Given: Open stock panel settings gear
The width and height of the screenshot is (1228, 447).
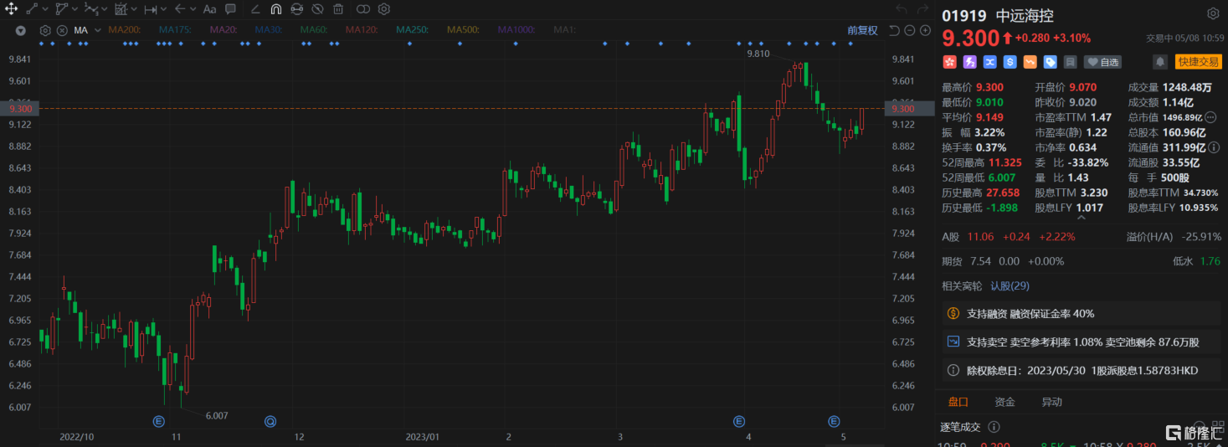Looking at the screenshot, I should 1213,14.
